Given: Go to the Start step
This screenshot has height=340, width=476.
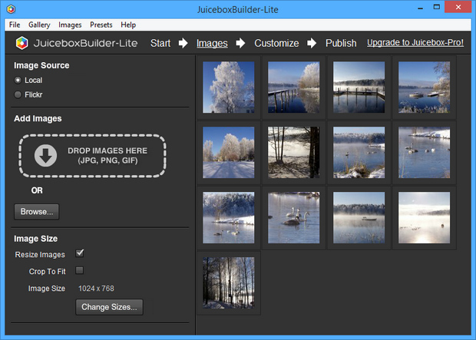Looking at the screenshot, I should tap(160, 43).
